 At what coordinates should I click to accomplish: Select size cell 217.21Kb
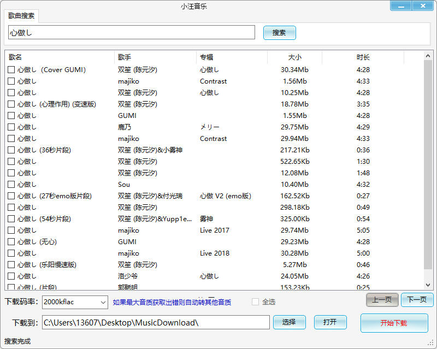[295, 150]
